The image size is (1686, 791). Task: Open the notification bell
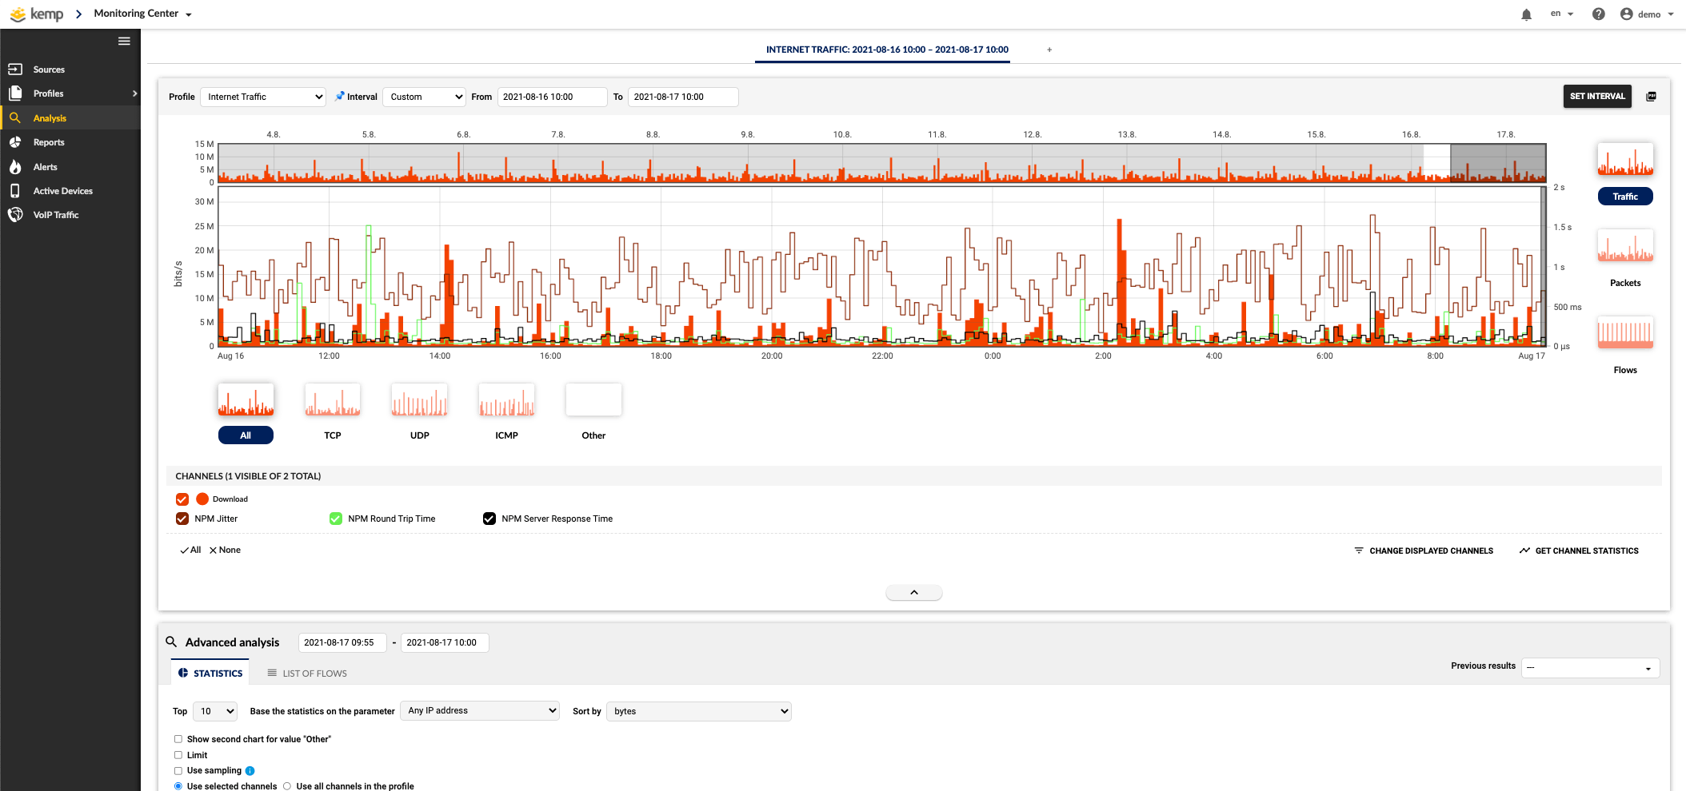(1526, 14)
